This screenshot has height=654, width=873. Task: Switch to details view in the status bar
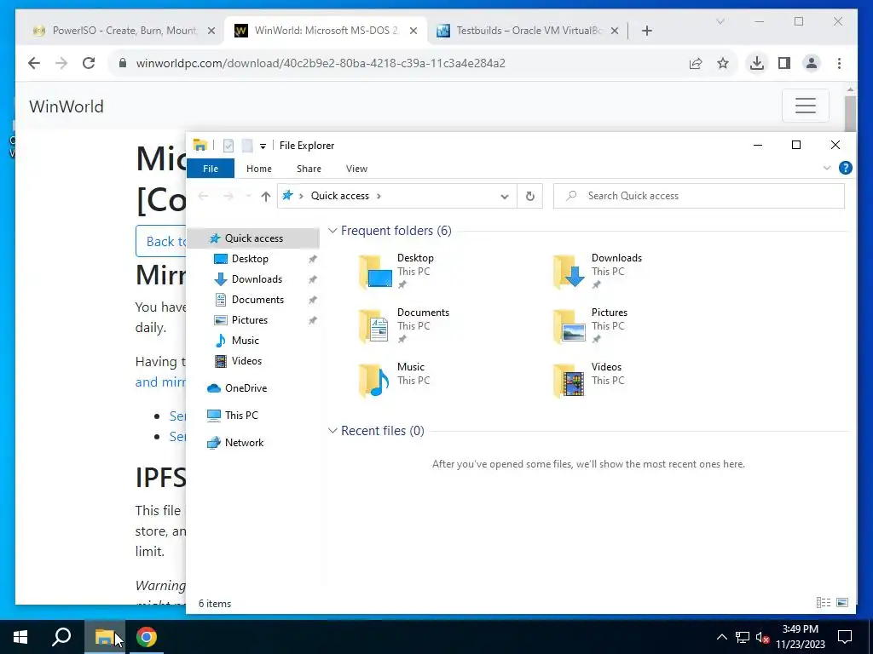coord(823,603)
